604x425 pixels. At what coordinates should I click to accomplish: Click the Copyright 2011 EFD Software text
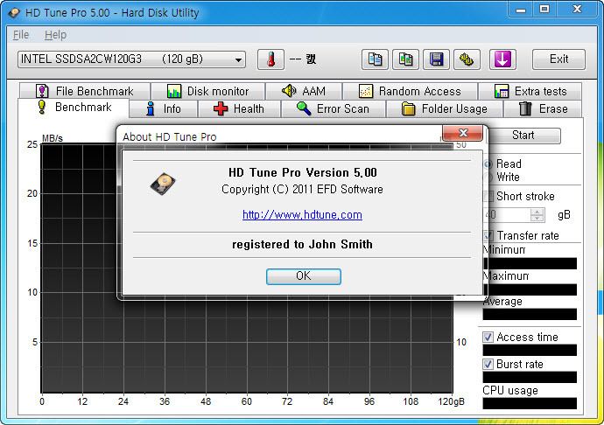click(302, 190)
